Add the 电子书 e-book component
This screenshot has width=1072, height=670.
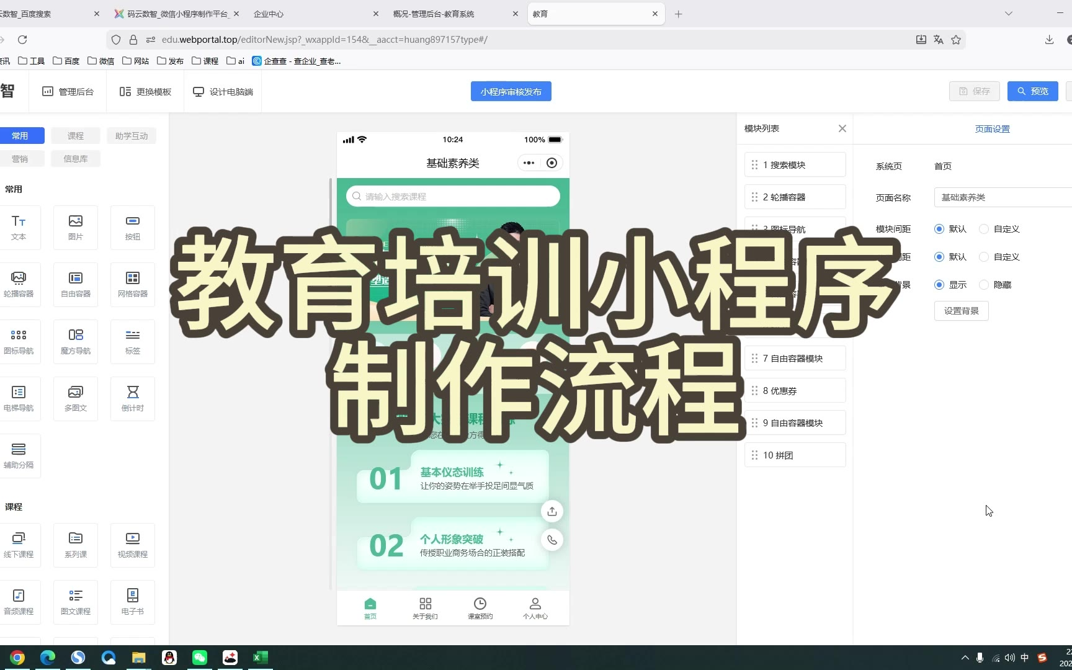(x=133, y=602)
